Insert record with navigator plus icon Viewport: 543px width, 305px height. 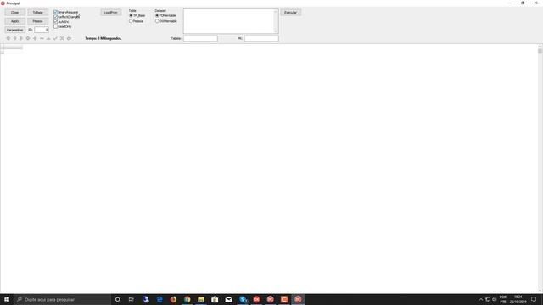point(35,38)
